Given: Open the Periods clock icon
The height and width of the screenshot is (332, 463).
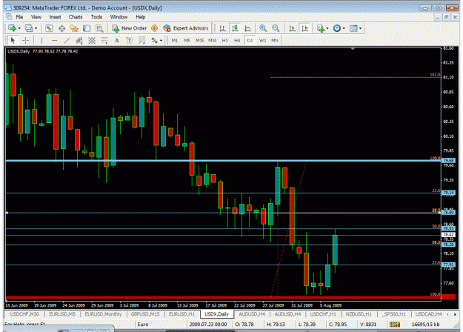Looking at the screenshot, I should (337, 28).
